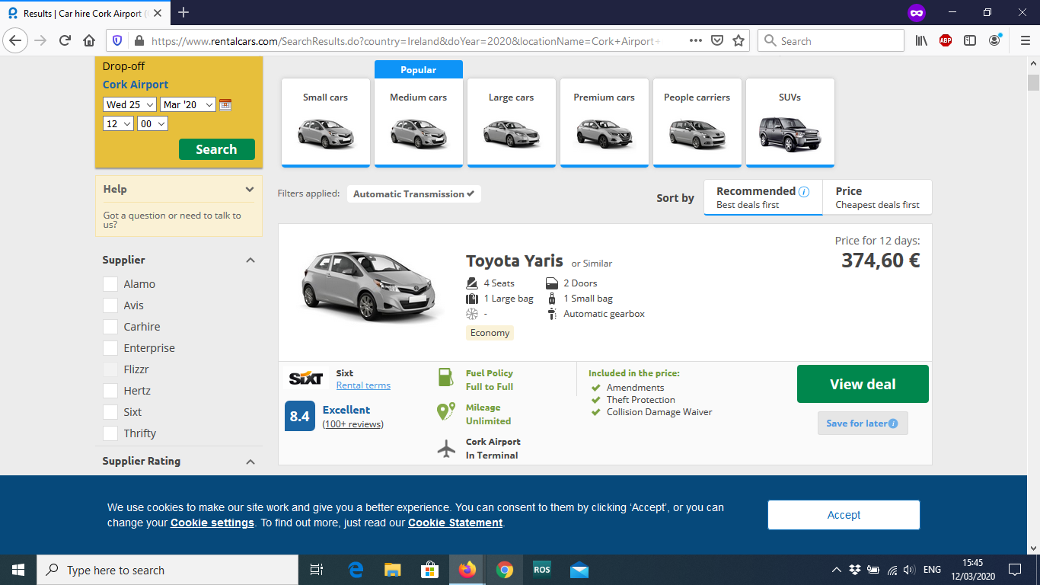This screenshot has width=1040, height=585.
Task: Open Cookie settings link
Action: 212,523
